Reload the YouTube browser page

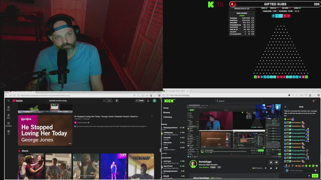[x=14, y=95]
